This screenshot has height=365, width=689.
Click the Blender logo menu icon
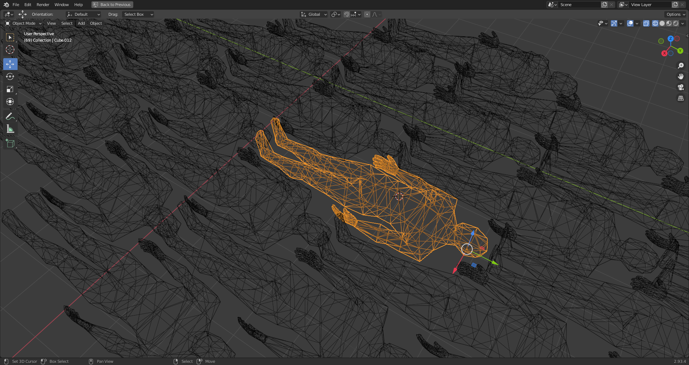[x=6, y=5]
